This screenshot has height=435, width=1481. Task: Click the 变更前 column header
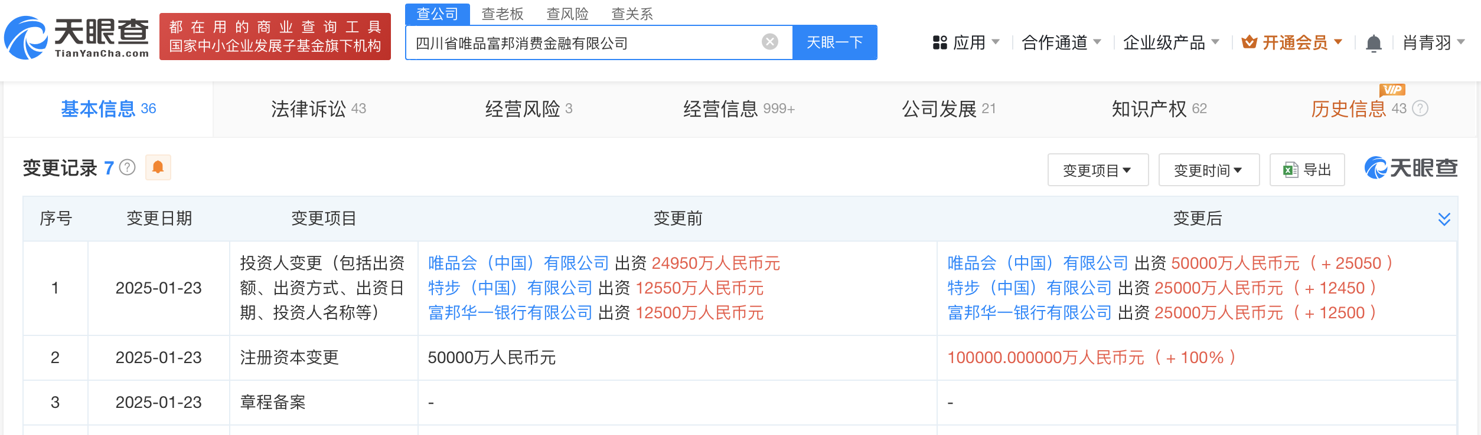(677, 219)
